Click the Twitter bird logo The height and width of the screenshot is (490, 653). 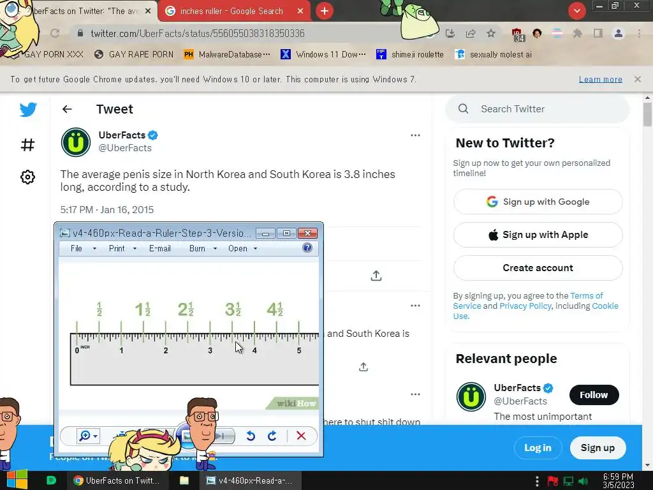[x=28, y=110]
